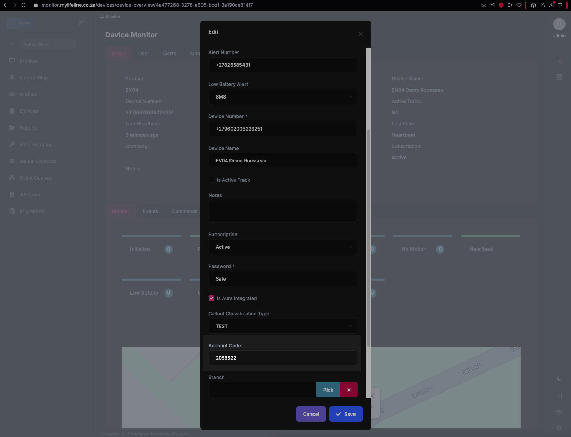Image resolution: width=571 pixels, height=437 pixels.
Task: Click the admin user avatar icon
Action: point(559,25)
